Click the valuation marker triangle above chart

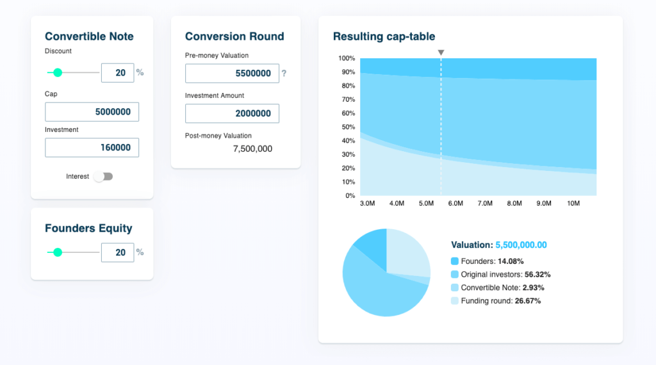441,53
